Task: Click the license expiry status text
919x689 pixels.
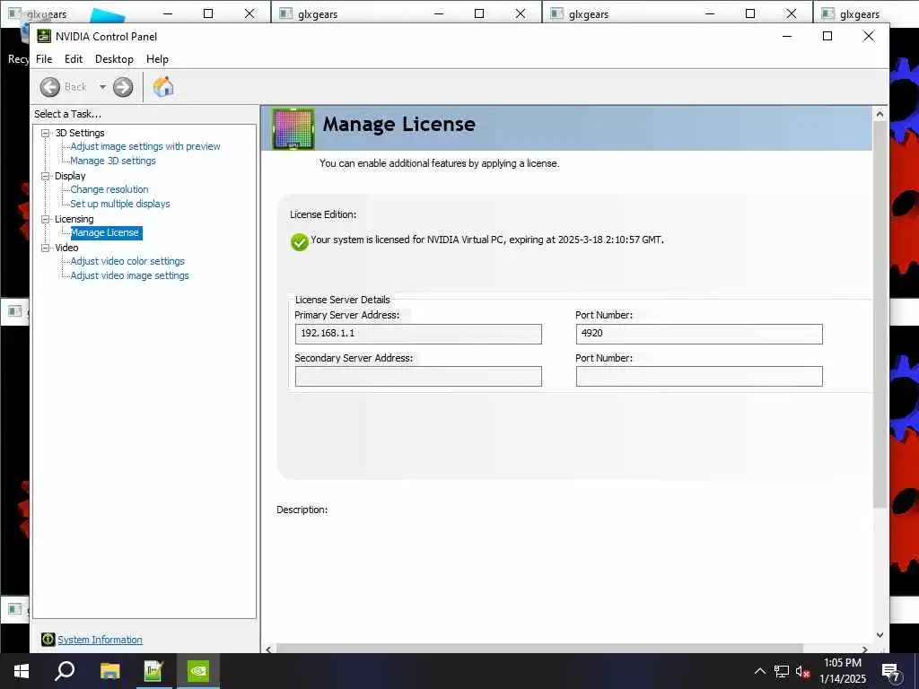Action: [x=487, y=240]
